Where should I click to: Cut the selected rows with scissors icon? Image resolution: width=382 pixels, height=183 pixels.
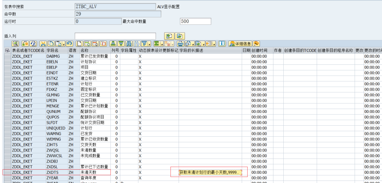[x=43, y=44]
